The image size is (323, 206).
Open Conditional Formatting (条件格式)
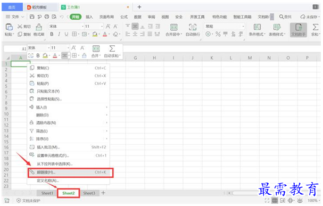click(x=257, y=30)
